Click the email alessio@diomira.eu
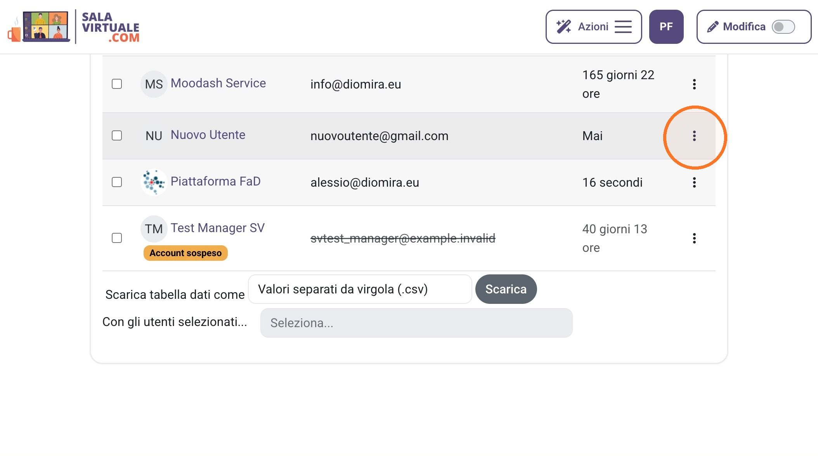The image size is (818, 456). click(365, 182)
